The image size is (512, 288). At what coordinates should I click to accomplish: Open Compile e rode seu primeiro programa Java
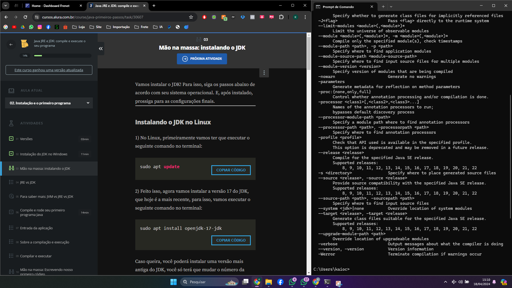point(49,212)
